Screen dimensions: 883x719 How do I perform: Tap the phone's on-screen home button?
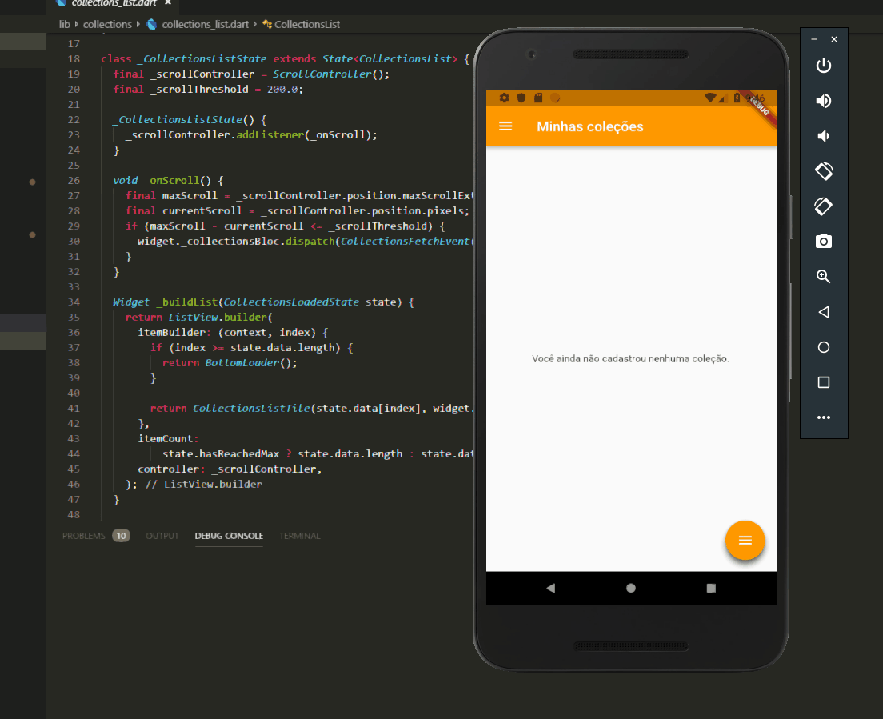[631, 588]
